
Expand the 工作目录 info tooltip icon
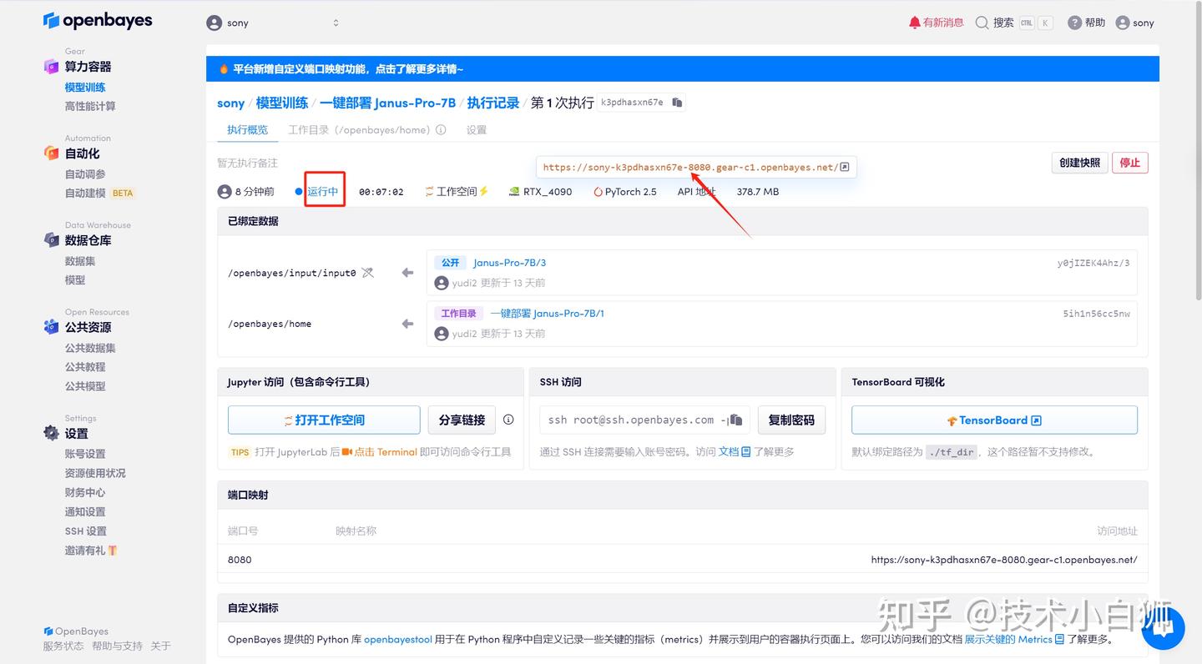441,129
